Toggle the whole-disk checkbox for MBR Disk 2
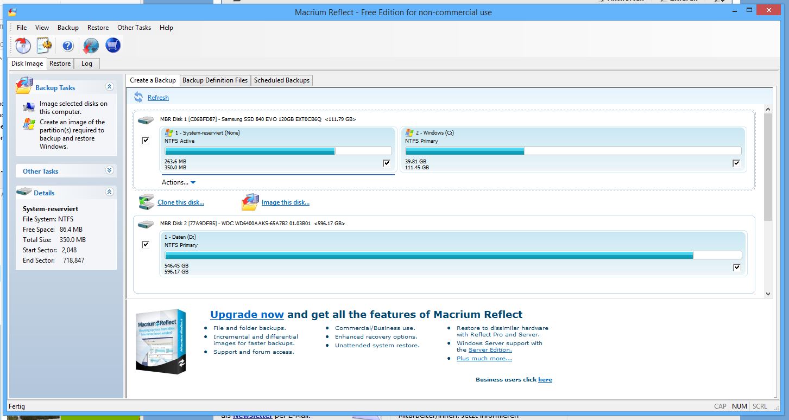This screenshot has width=789, height=420. [146, 245]
